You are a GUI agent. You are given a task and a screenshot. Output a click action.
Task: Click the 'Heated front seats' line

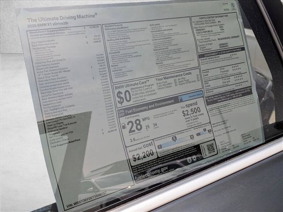pos(52,103)
